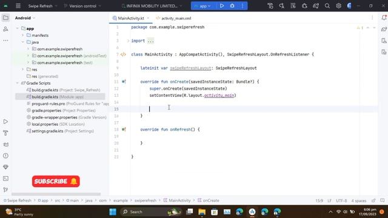Open the IDE settings gear
The height and width of the screenshot is (218, 388).
[338, 5]
